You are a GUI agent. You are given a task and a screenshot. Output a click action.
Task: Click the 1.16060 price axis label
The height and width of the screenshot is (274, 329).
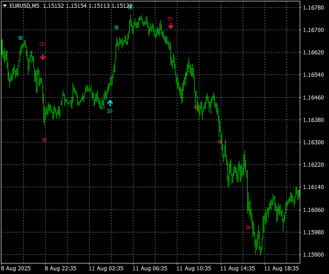point(313,210)
